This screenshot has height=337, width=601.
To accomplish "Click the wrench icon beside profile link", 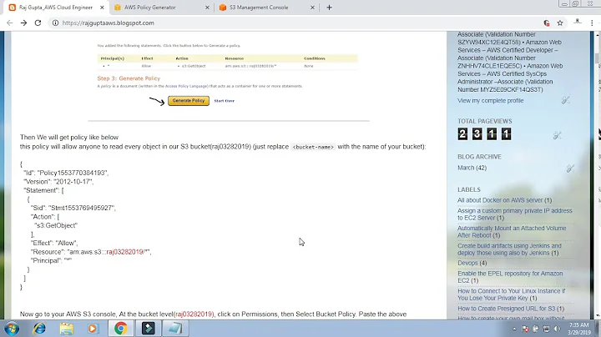I will pyautogui.click(x=565, y=100).
